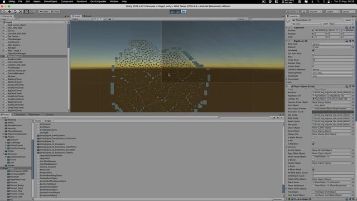
Task: Click the Pause button
Action: click(178, 12)
